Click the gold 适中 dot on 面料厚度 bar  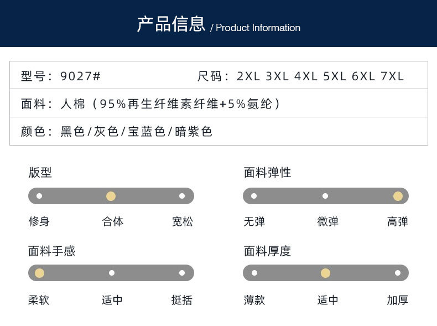[325, 273]
